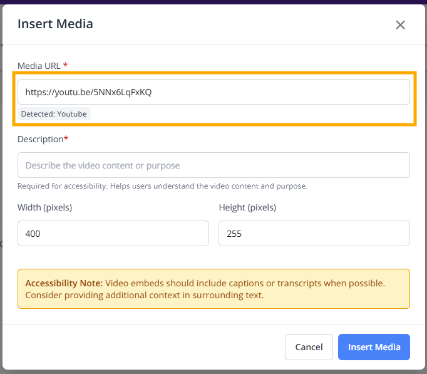This screenshot has height=374, width=427.
Task: Click the 'Insert Media' dialog title
Action: 55,24
